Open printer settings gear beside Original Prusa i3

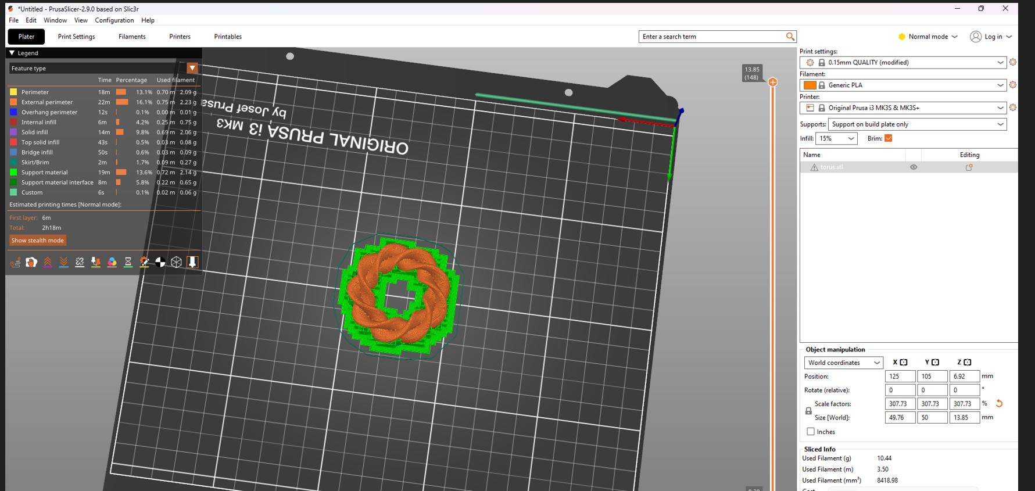[1013, 107]
